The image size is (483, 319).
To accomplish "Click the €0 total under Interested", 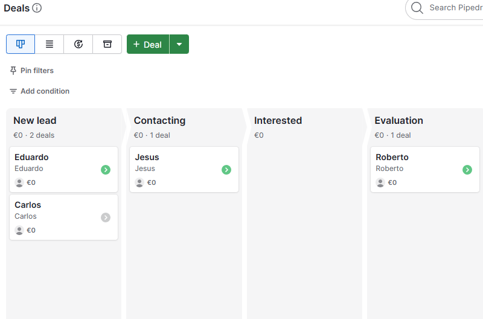I will pos(259,135).
